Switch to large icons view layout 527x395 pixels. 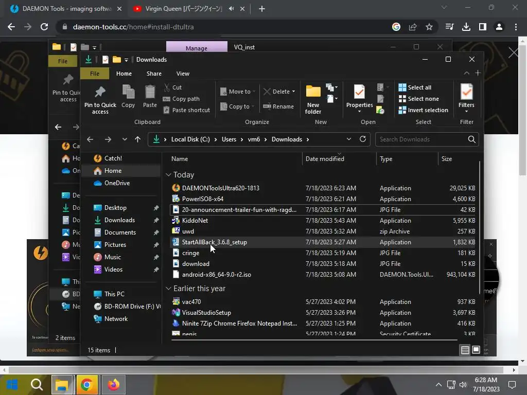tap(476, 350)
